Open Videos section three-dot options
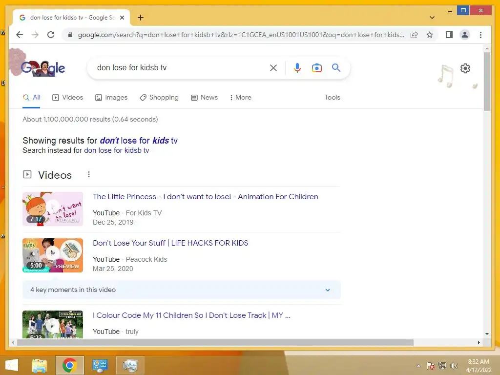The width and height of the screenshot is (500, 375). click(x=89, y=174)
